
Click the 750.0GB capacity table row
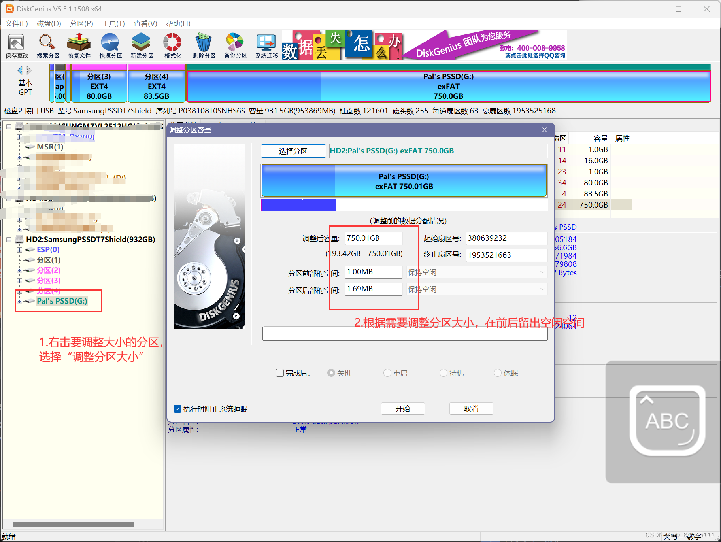(593, 205)
